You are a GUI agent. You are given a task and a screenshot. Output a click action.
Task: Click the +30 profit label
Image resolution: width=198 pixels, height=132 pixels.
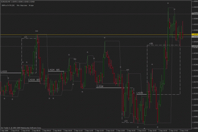click(x=151, y=44)
